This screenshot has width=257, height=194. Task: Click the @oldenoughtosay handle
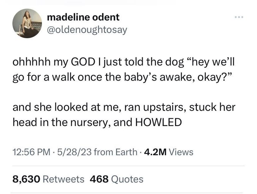point(87,30)
